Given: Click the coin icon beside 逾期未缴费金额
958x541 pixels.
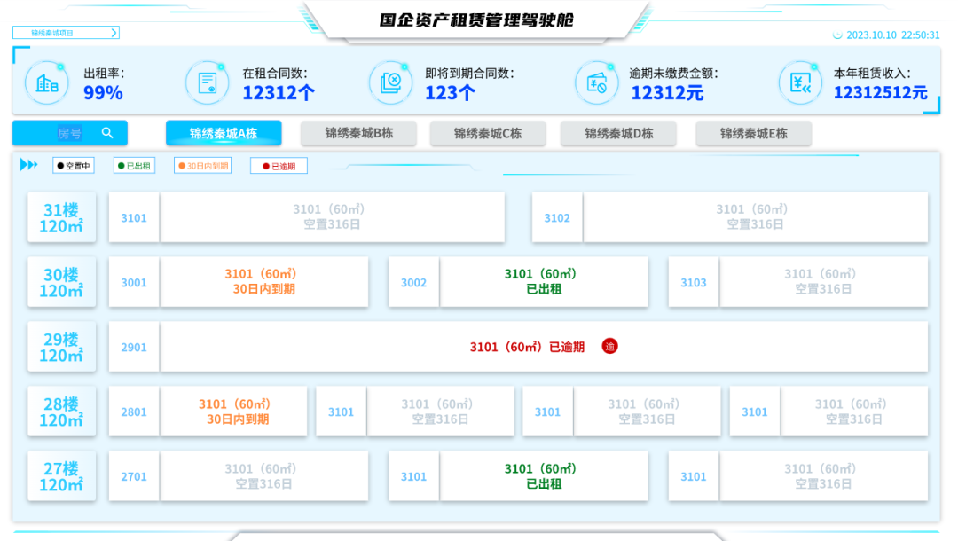Looking at the screenshot, I should pos(598,82).
